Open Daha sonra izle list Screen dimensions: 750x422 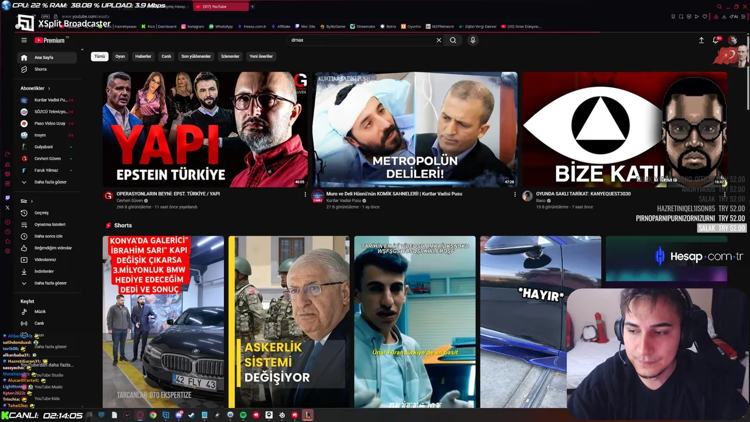coord(47,236)
